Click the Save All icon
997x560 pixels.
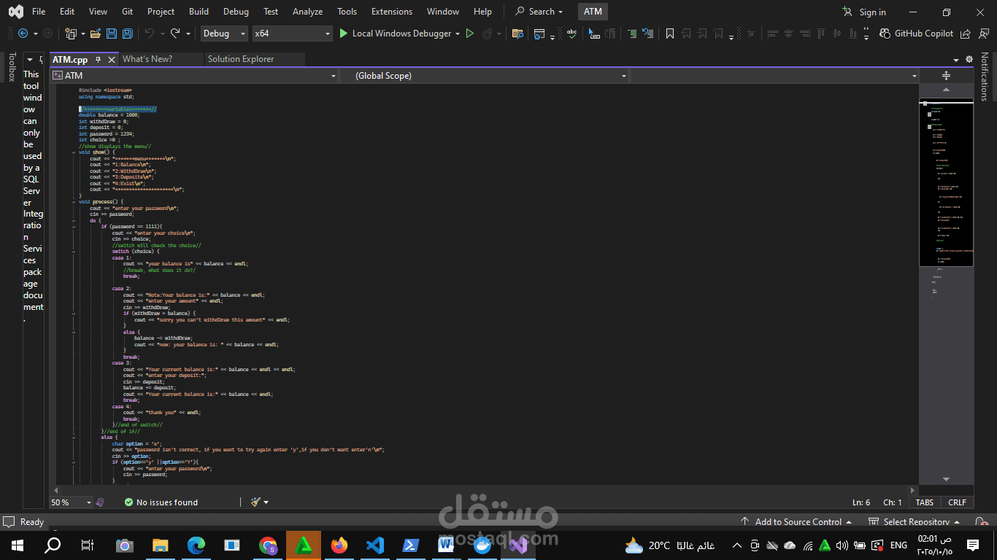127,33
